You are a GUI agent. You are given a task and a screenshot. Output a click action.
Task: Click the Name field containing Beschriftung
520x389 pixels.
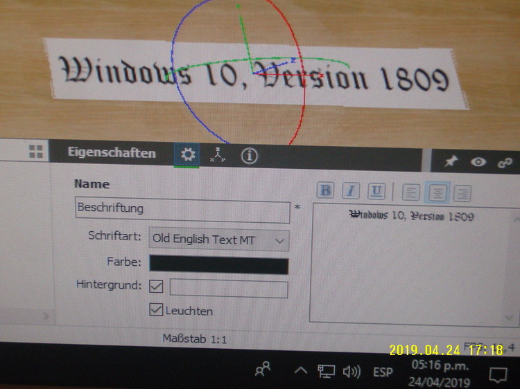(182, 209)
